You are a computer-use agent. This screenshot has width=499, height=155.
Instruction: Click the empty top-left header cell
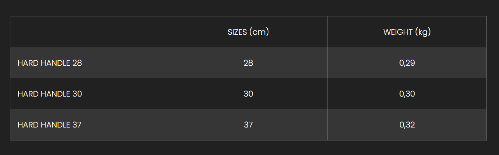(x=90, y=32)
